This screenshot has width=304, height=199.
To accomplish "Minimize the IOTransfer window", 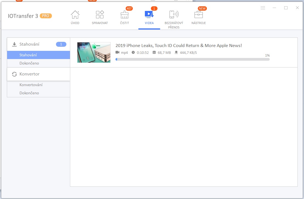I will pos(274,8).
